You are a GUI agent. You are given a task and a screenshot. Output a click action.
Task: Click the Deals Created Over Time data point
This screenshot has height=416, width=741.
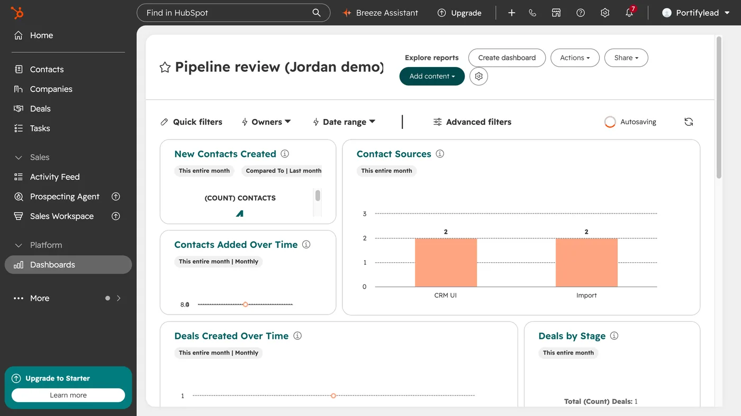click(x=333, y=395)
